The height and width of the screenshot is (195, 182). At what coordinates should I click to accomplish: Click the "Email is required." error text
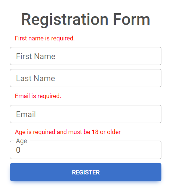tap(38, 96)
